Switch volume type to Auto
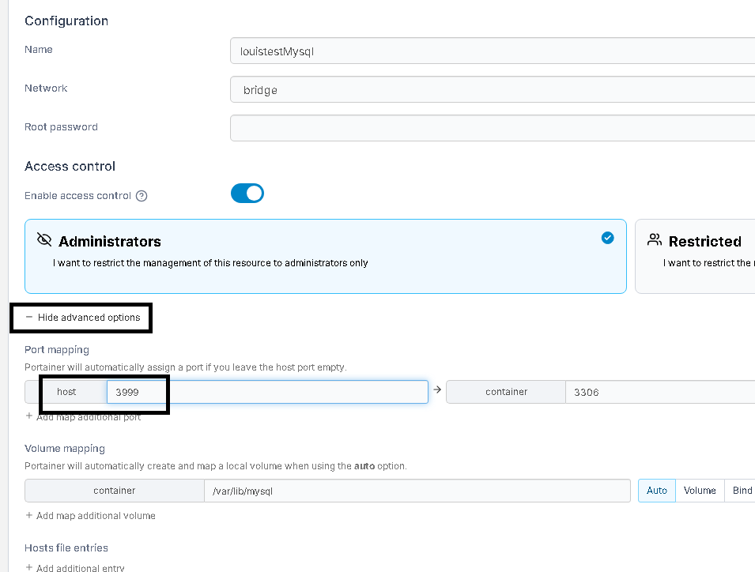Viewport: 755px width, 572px height. 657,490
